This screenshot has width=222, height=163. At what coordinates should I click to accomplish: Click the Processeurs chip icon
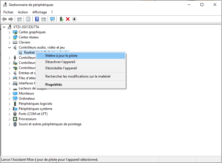tap(15, 119)
